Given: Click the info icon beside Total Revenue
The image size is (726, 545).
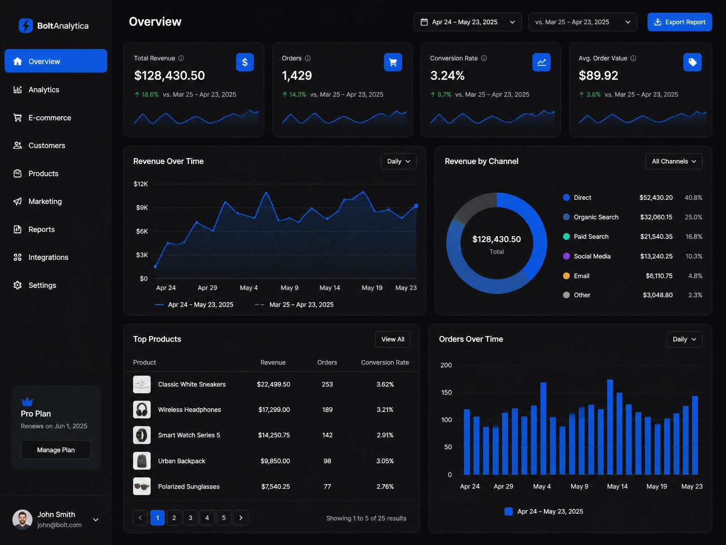Looking at the screenshot, I should point(181,58).
